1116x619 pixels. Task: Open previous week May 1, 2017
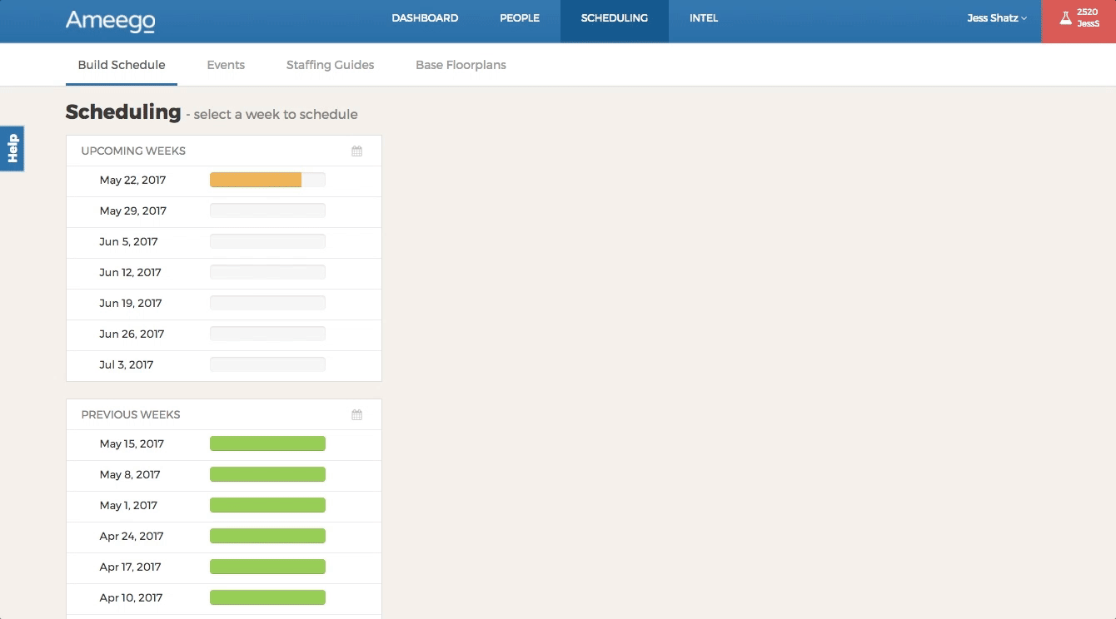pyautogui.click(x=224, y=506)
